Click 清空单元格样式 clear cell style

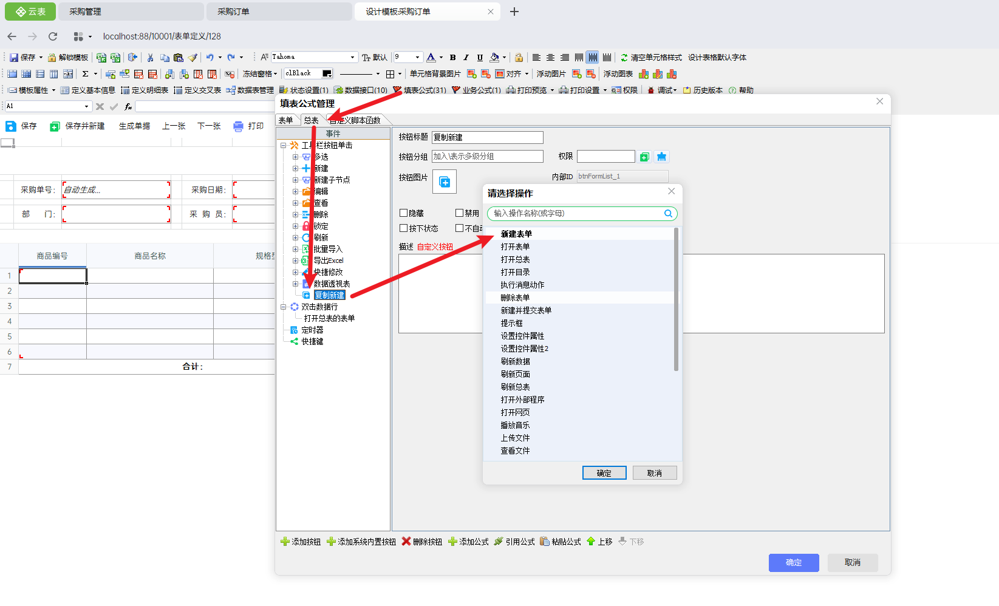pos(651,58)
